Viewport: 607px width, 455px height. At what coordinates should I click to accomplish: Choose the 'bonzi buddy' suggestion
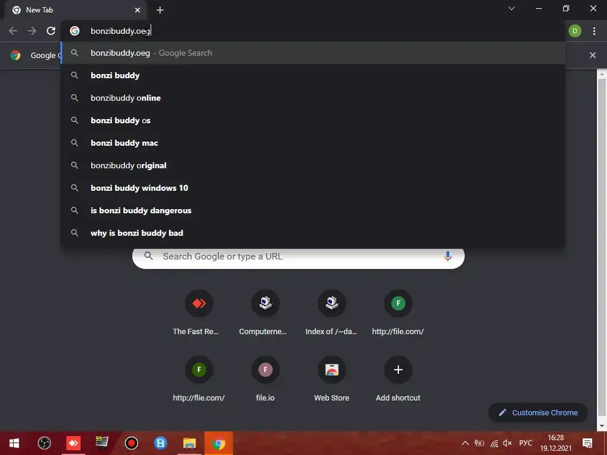tap(313, 75)
